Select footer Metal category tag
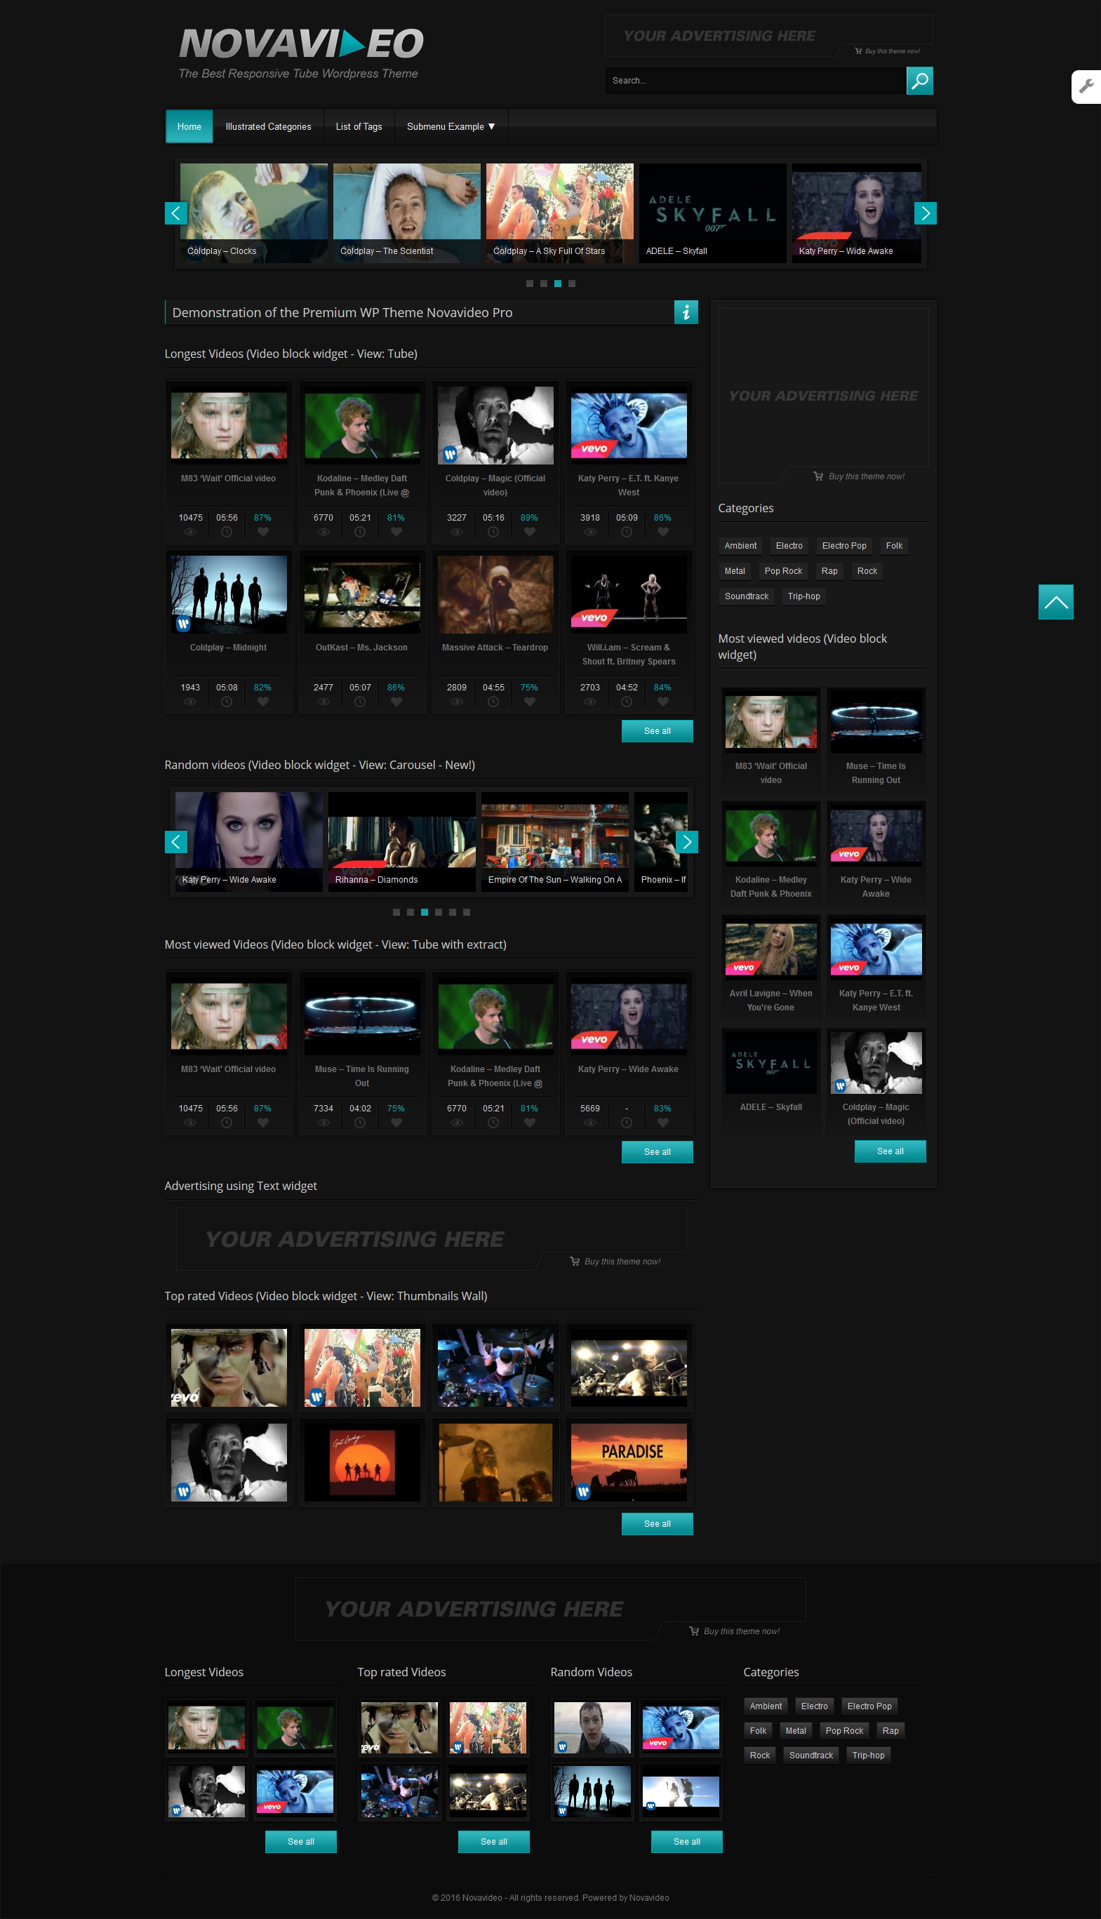 point(796,1731)
